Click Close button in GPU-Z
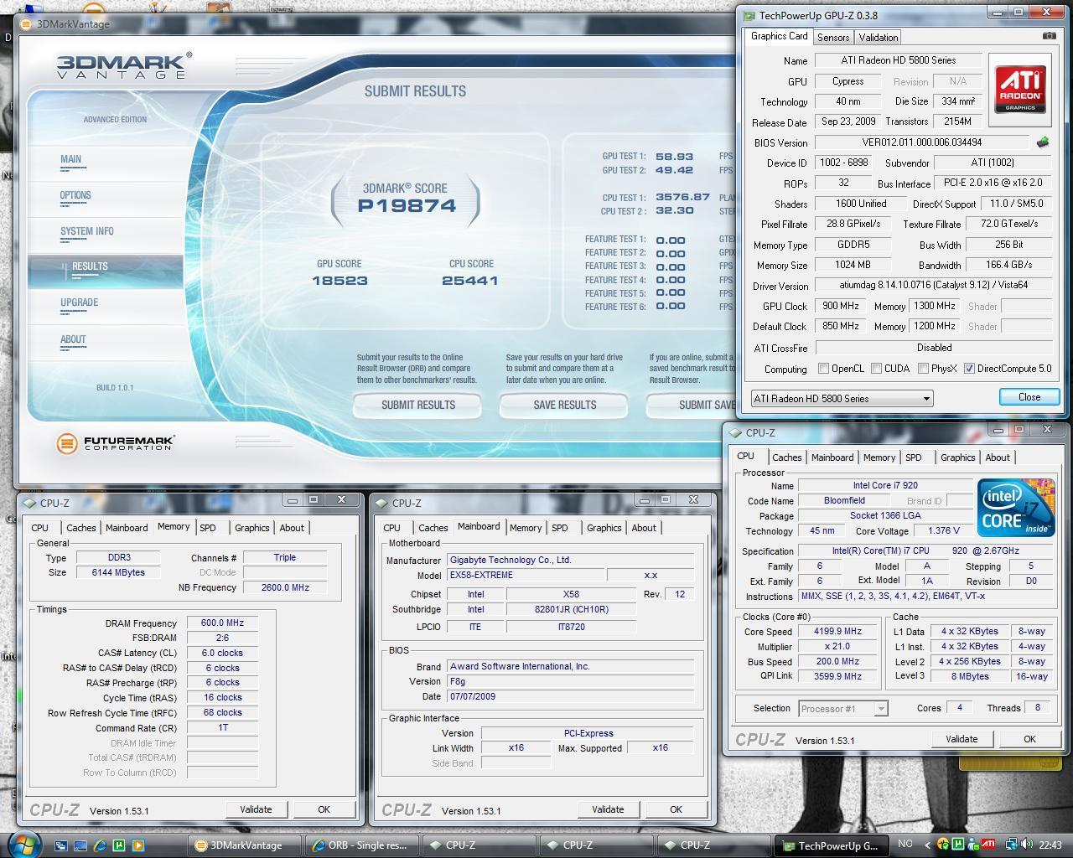1073x858 pixels. point(1029,397)
